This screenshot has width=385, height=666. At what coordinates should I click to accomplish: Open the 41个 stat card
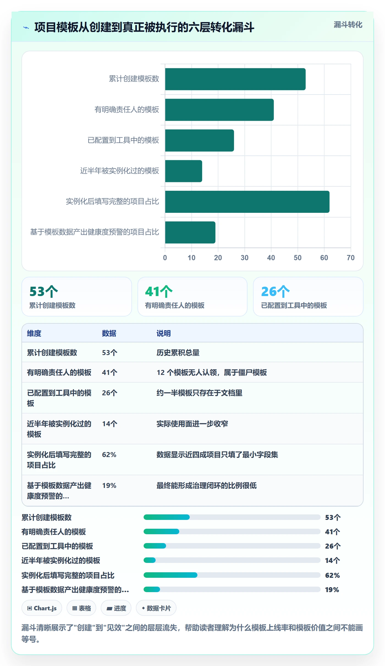193,297
